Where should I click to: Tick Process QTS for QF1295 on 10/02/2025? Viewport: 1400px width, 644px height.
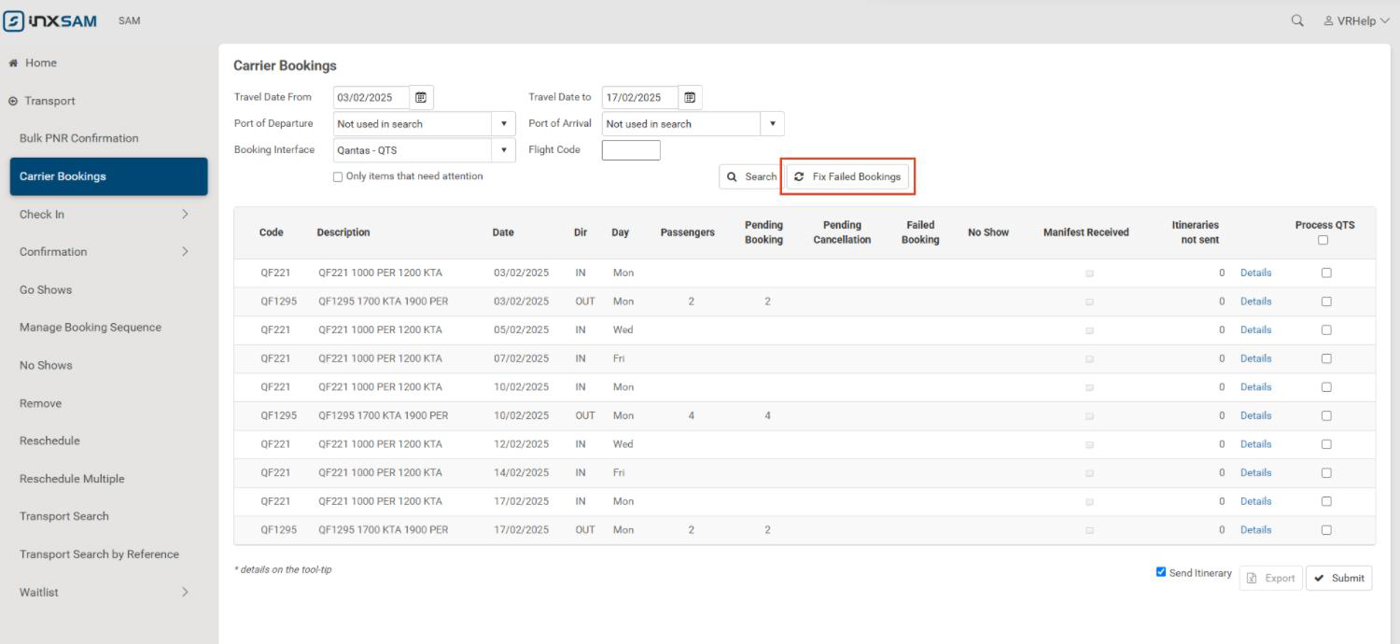tap(1326, 415)
